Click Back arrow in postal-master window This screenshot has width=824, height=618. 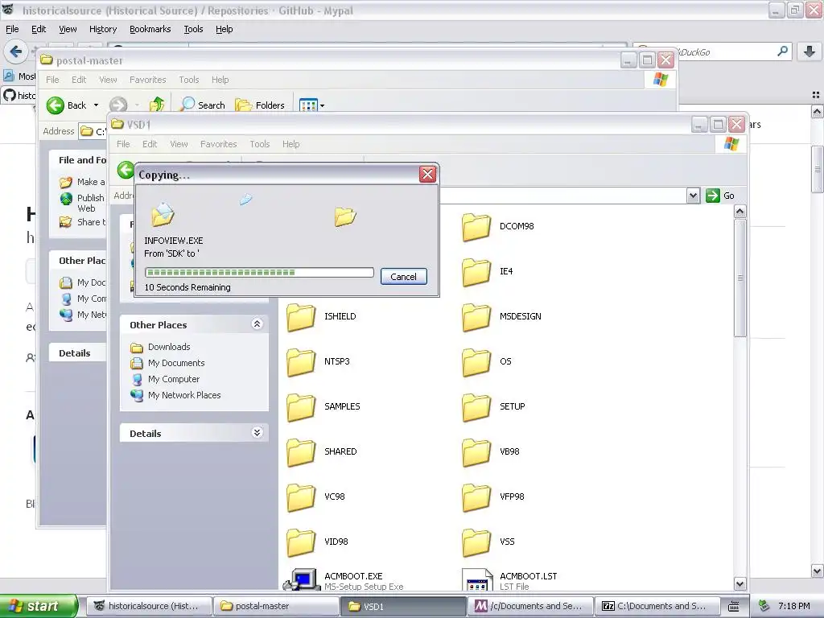click(56, 105)
